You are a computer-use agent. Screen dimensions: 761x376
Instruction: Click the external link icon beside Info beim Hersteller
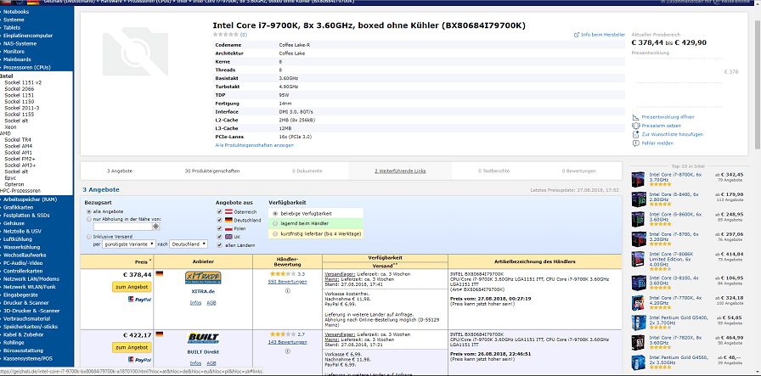pos(577,35)
